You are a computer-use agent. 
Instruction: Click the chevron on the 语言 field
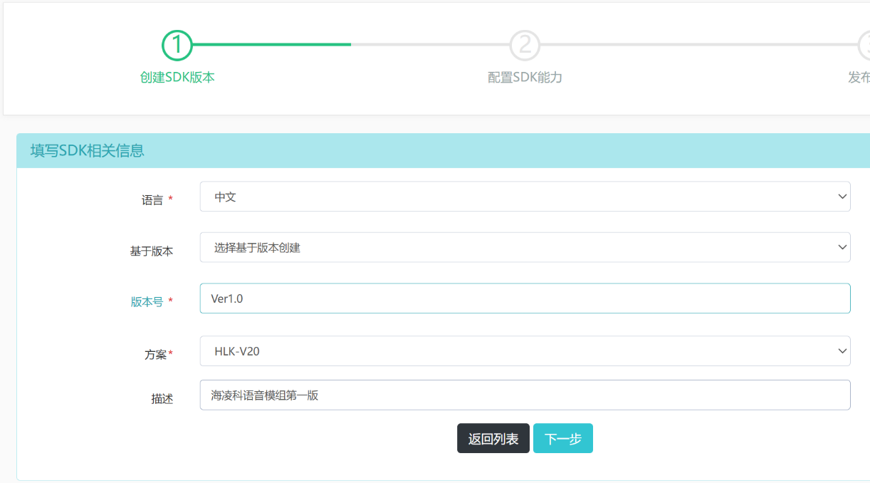[x=842, y=196]
